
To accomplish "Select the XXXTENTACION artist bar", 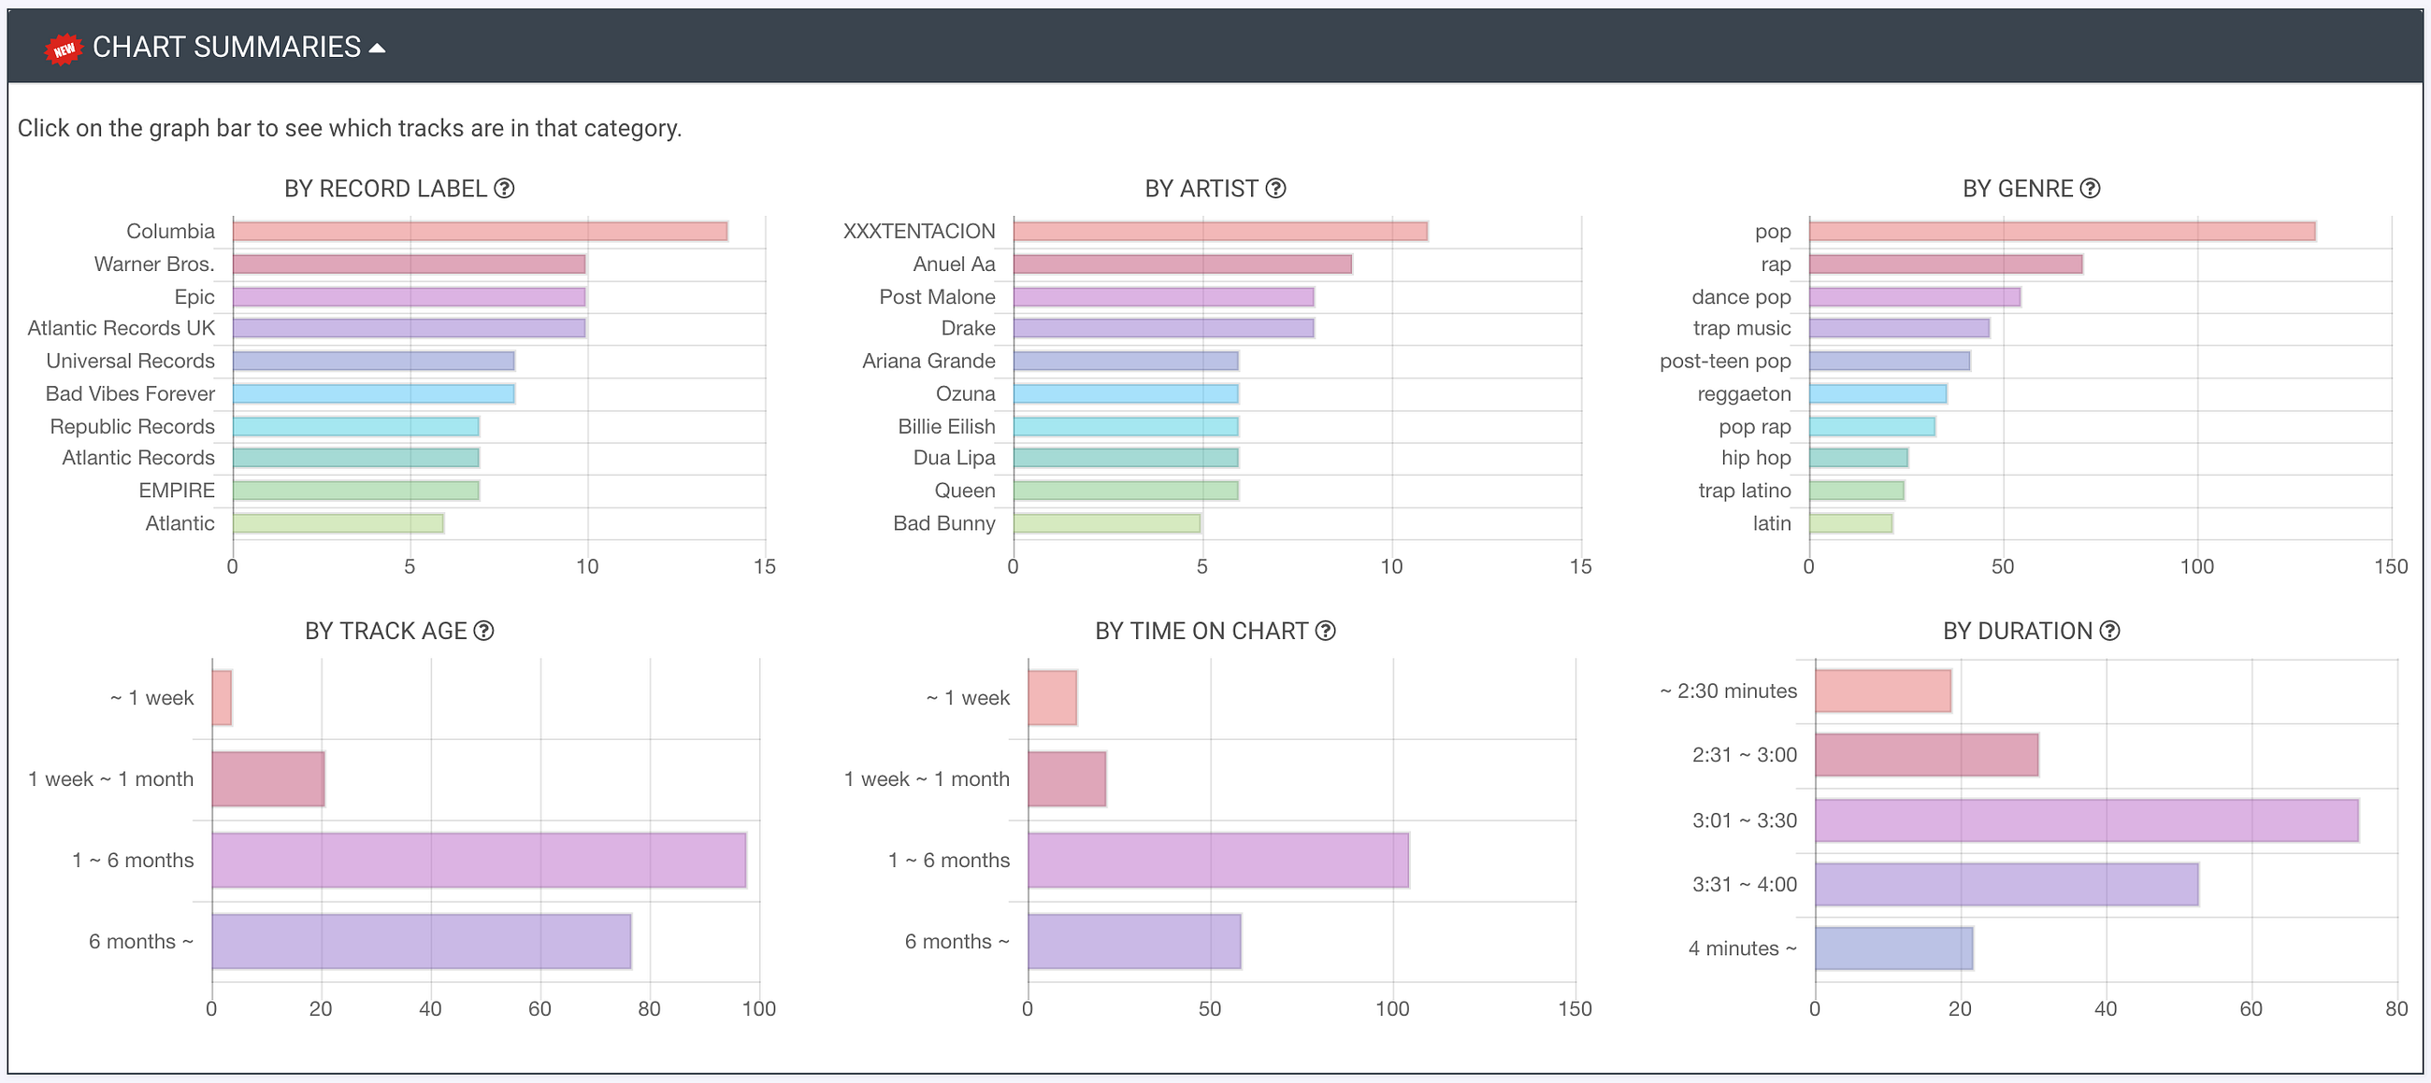I will point(1219,232).
